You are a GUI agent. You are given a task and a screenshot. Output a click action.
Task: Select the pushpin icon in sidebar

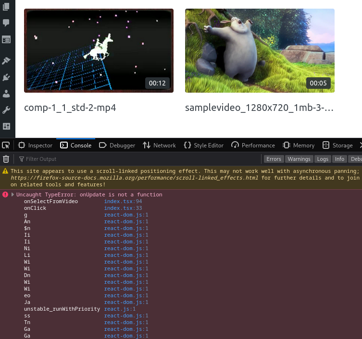click(x=6, y=61)
